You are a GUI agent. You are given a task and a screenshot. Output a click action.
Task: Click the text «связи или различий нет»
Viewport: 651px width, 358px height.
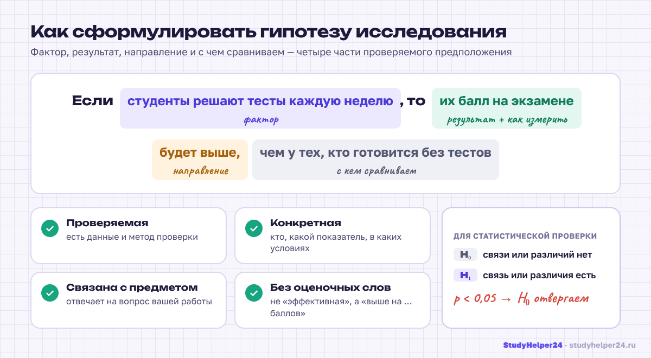(x=537, y=255)
